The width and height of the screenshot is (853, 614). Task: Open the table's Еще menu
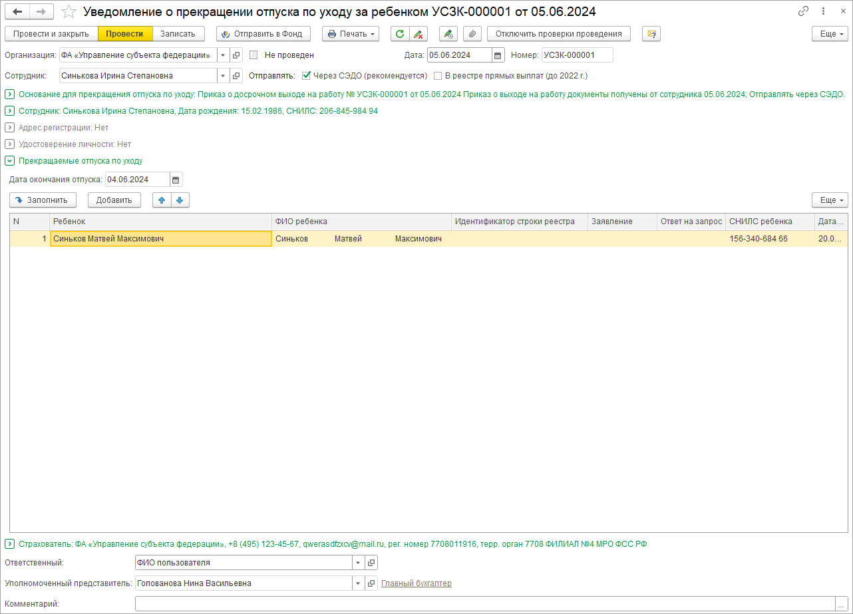click(x=830, y=200)
